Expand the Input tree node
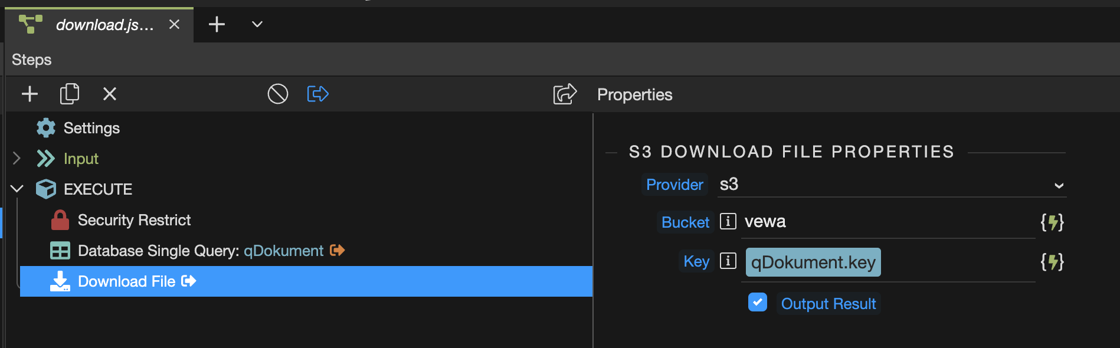Viewport: 1120px width, 348px height. (x=17, y=158)
